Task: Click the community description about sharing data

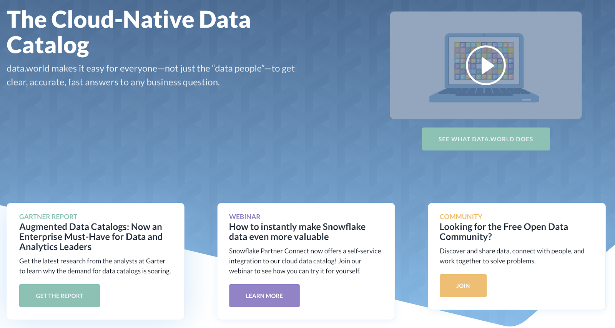Action: [512, 256]
